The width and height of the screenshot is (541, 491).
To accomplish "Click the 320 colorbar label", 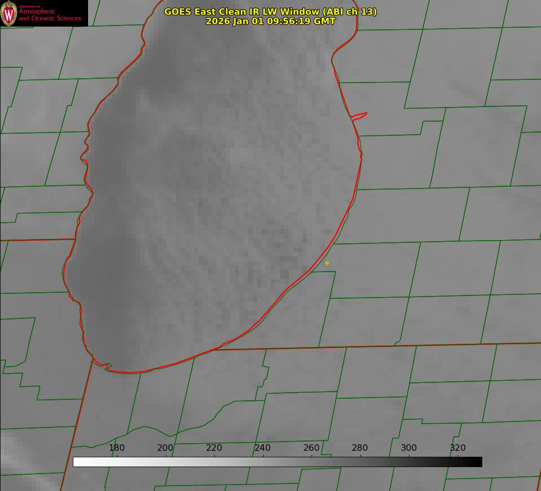I will pyautogui.click(x=458, y=448).
